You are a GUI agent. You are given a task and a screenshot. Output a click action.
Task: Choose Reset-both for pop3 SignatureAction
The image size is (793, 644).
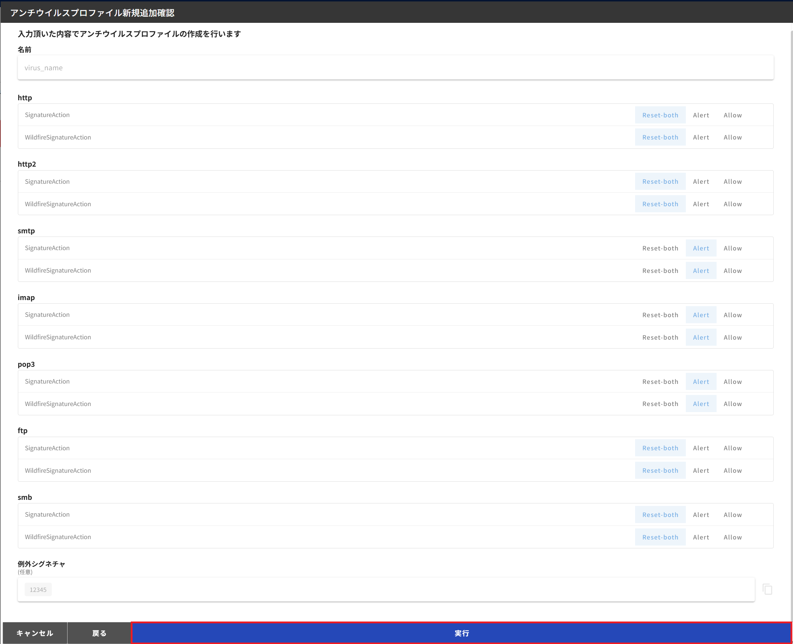[660, 382]
